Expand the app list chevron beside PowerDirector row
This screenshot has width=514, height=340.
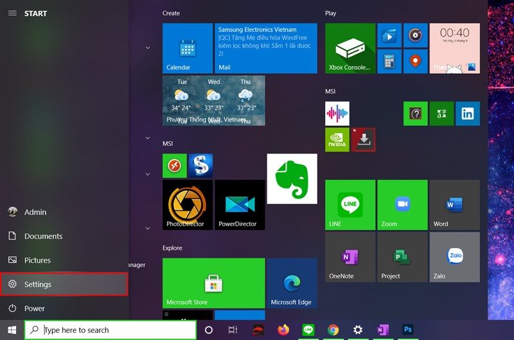[148, 228]
